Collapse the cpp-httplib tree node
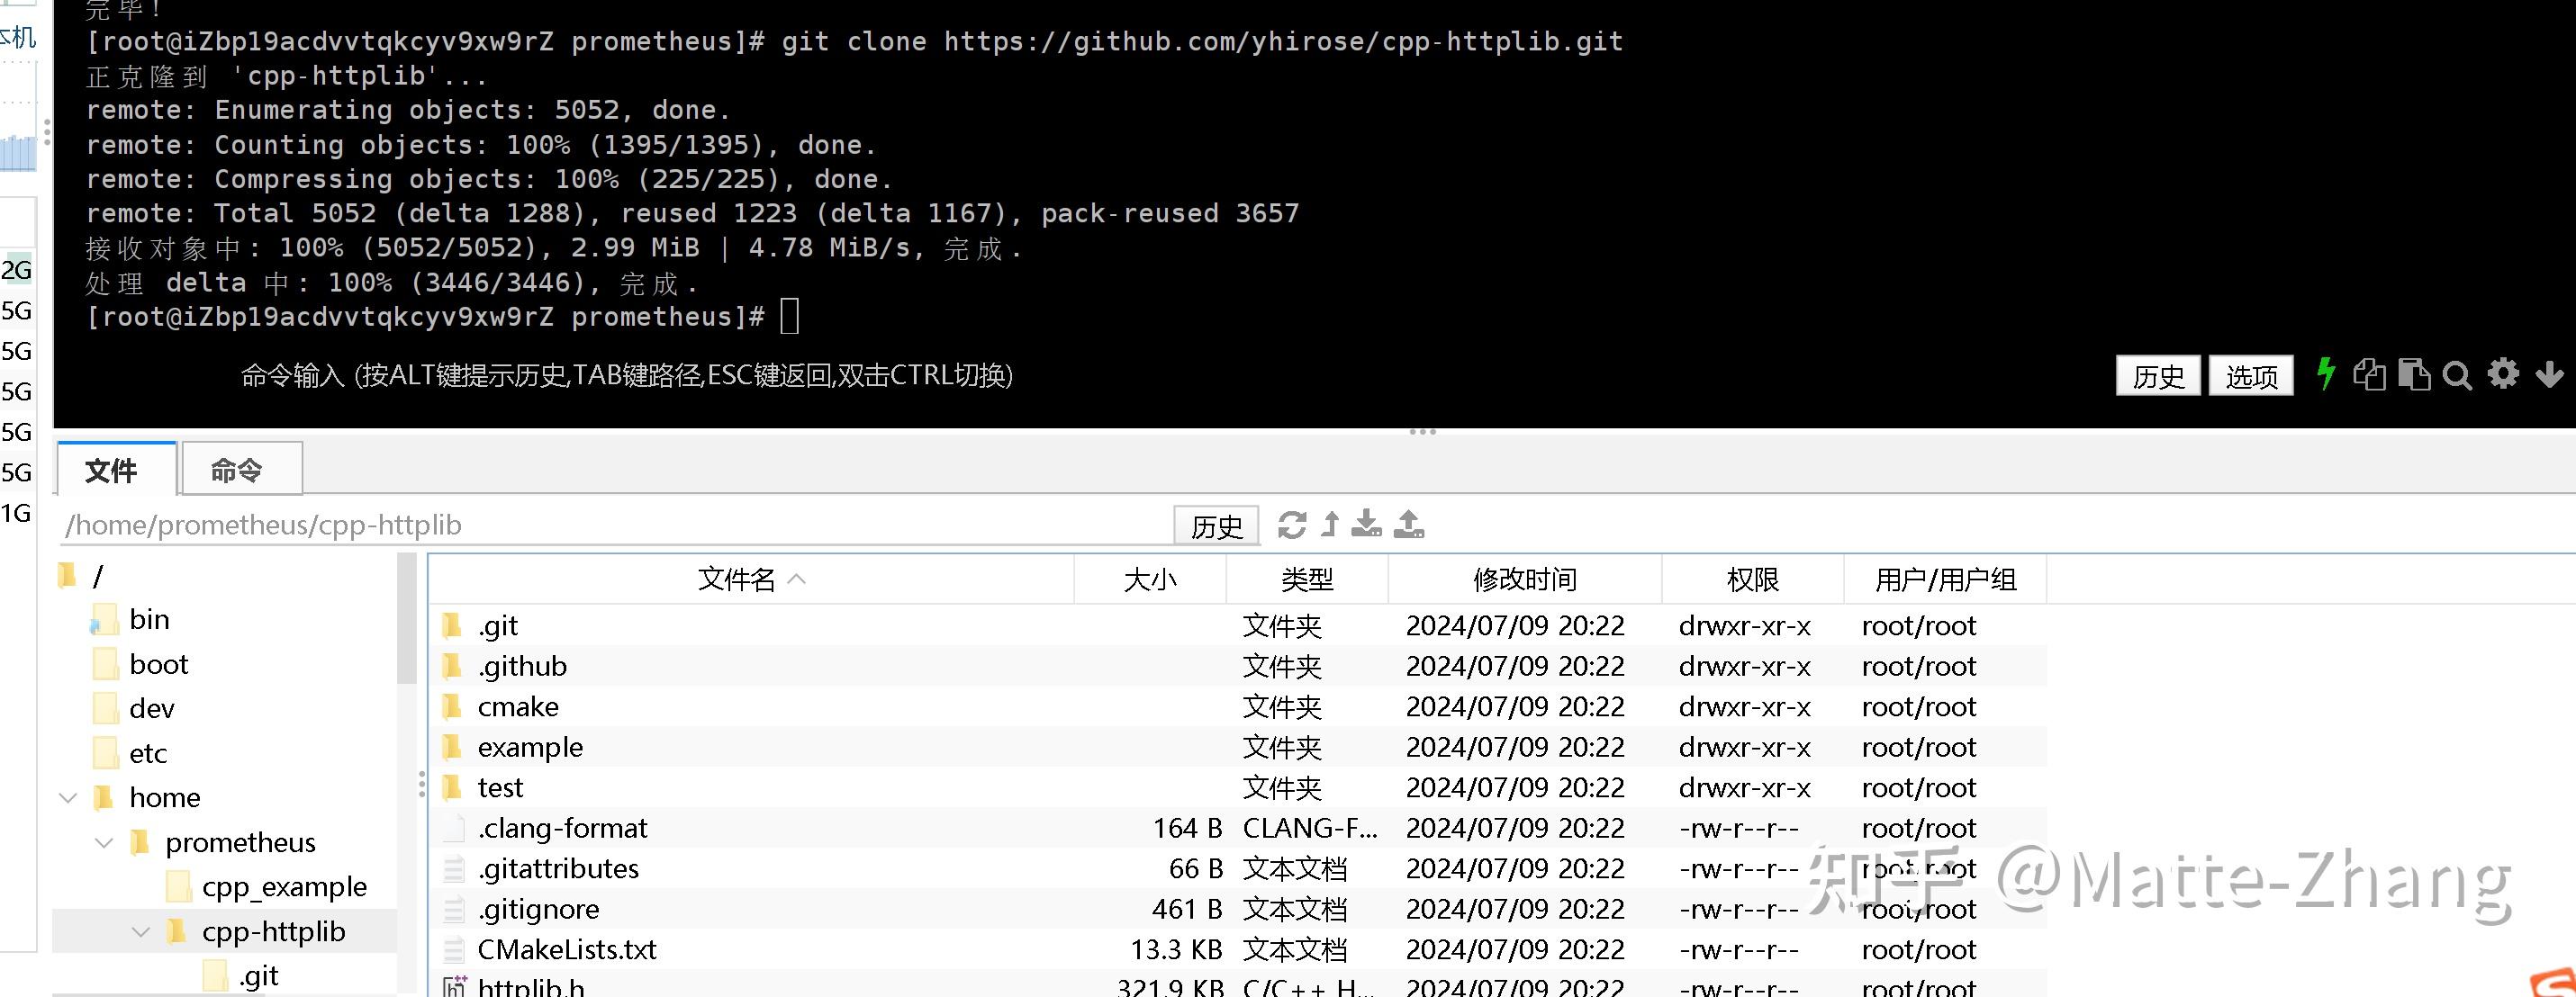The height and width of the screenshot is (997, 2576). [141, 931]
